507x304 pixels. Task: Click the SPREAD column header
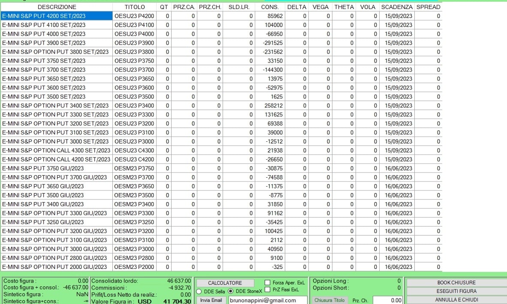428,7
